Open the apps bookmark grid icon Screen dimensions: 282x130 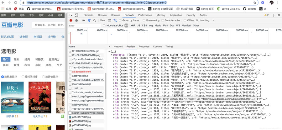pyautogui.click(x=3, y=9)
